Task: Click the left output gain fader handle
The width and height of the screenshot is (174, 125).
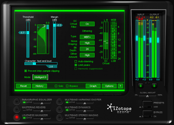Action: 150,40
